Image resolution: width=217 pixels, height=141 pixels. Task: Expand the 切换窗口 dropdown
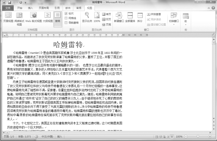pyautogui.click(x=173, y=17)
